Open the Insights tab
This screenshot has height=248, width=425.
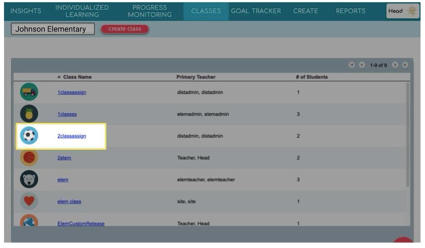tap(26, 11)
